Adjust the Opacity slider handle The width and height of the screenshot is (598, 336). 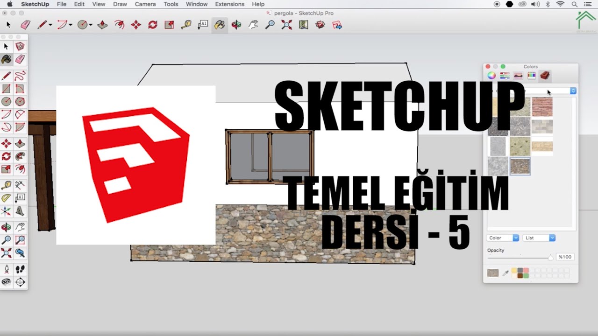551,257
